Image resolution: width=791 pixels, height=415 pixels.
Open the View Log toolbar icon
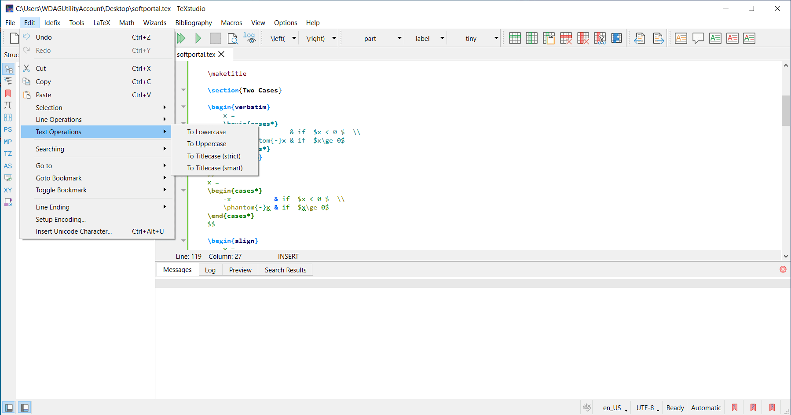point(249,38)
